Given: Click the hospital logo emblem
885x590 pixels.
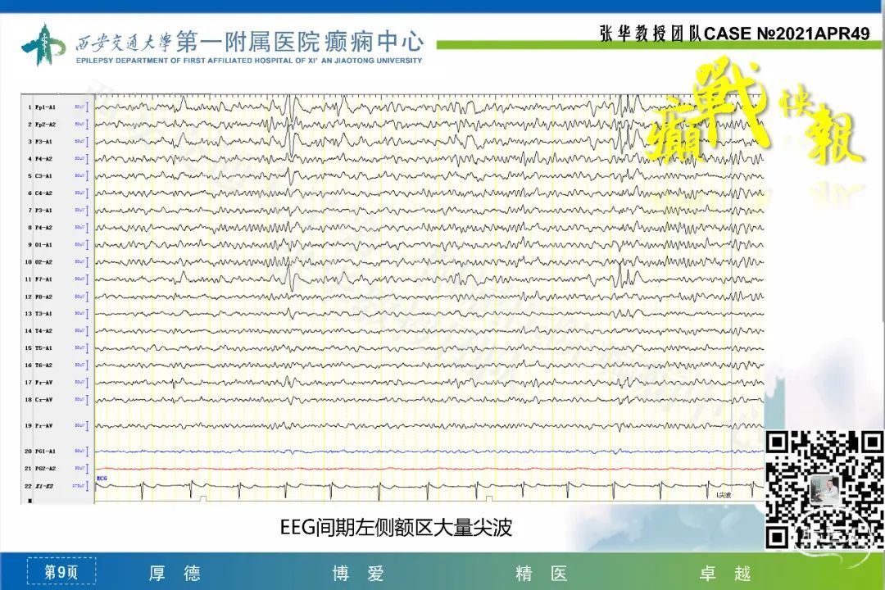Looking at the screenshot, I should [x=43, y=44].
